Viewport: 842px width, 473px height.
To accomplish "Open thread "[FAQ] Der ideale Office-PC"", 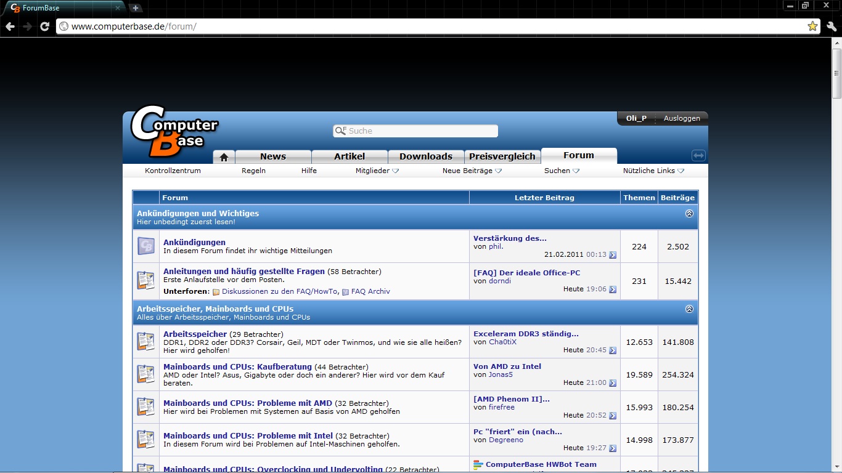I will coord(526,273).
